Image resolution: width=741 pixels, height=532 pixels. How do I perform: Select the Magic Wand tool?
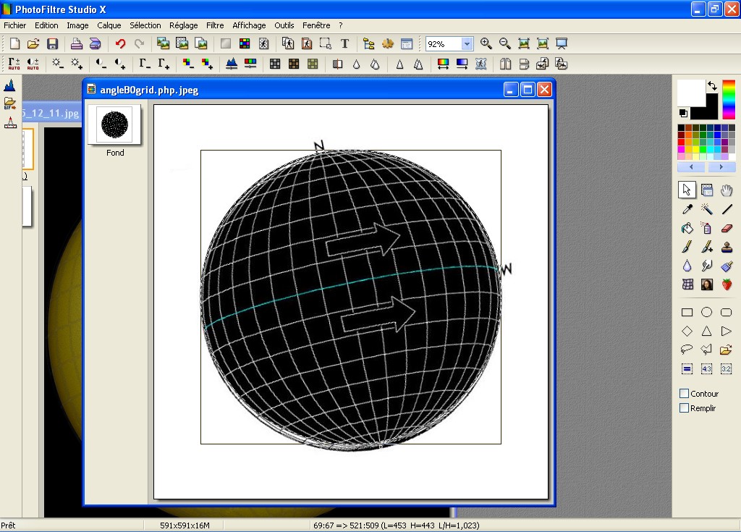tap(706, 209)
